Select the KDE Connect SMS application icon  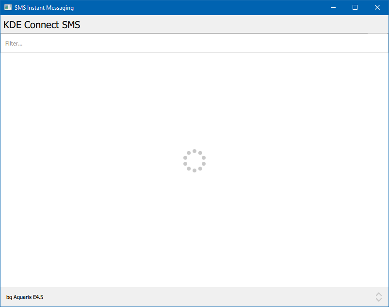coord(8,7)
